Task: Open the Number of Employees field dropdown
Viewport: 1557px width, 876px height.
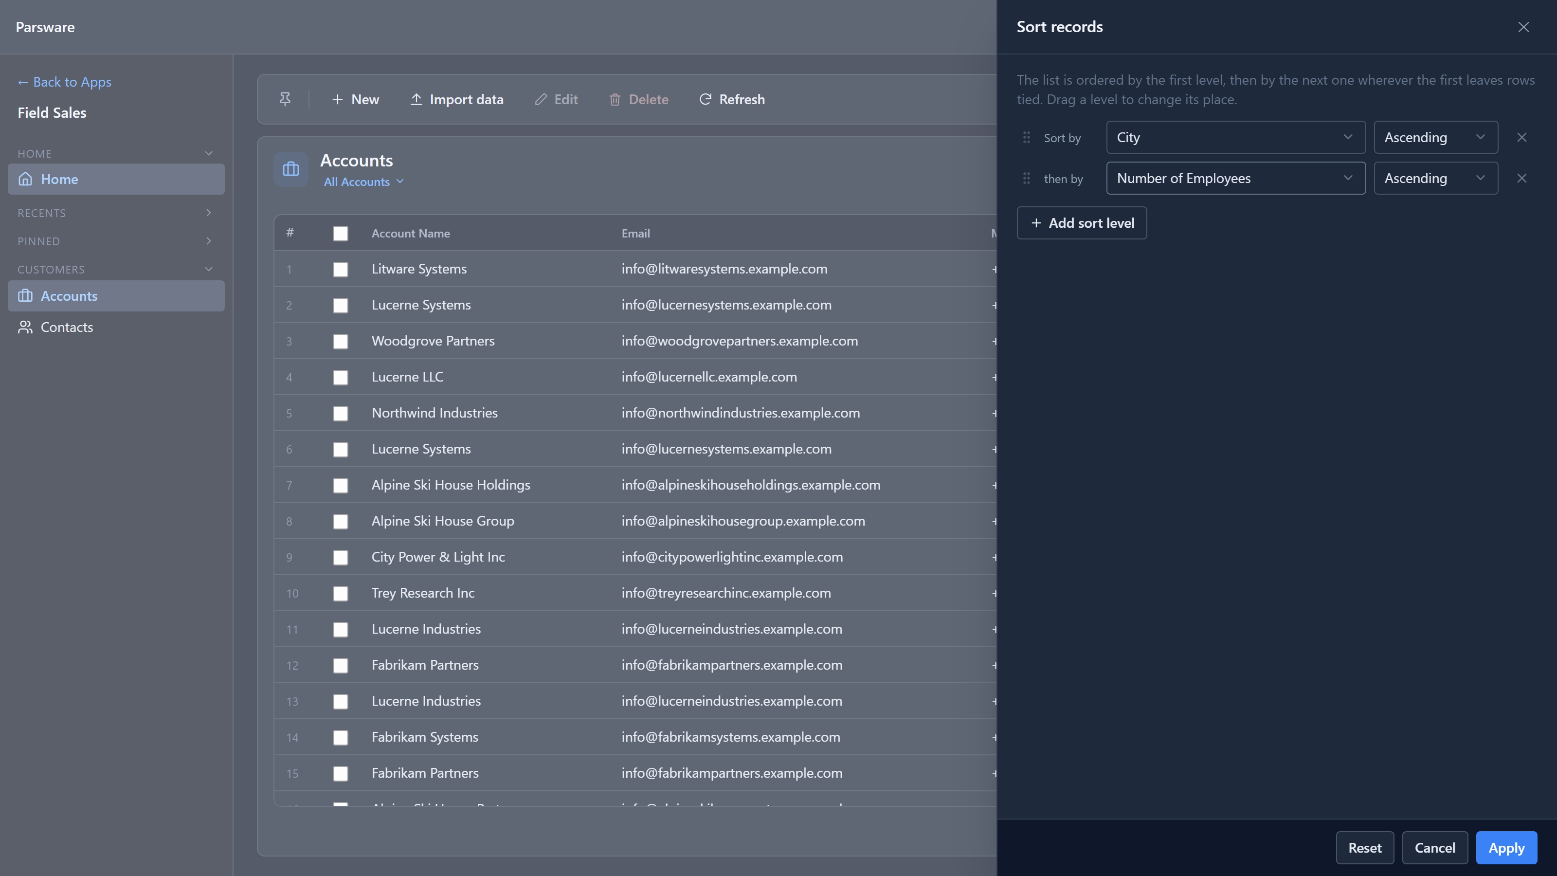Action: [1235, 178]
